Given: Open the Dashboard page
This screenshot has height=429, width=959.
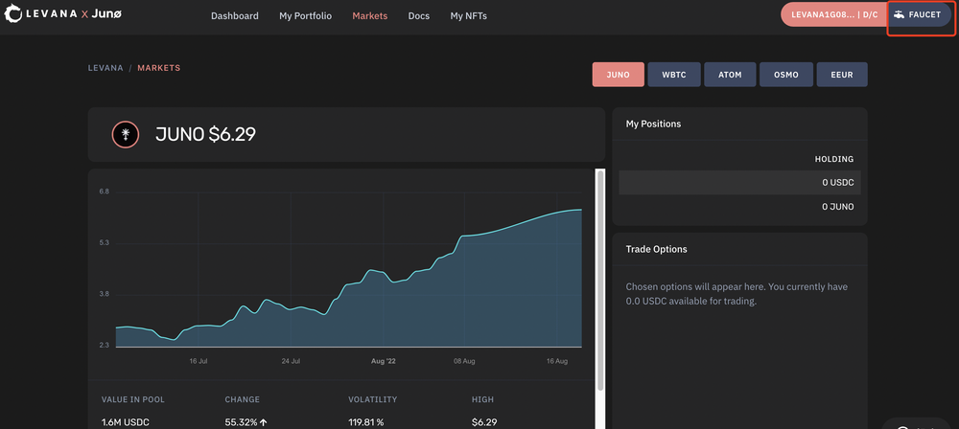Looking at the screenshot, I should [235, 16].
